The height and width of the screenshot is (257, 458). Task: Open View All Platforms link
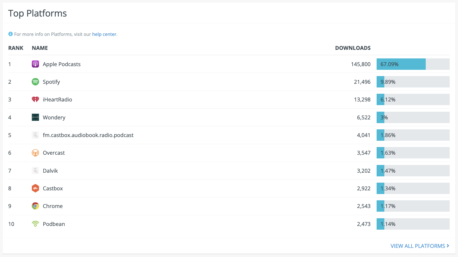point(417,246)
